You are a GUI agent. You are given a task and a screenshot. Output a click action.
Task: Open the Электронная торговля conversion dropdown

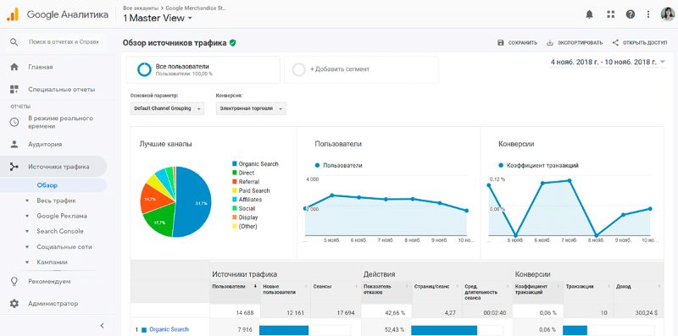tap(251, 108)
